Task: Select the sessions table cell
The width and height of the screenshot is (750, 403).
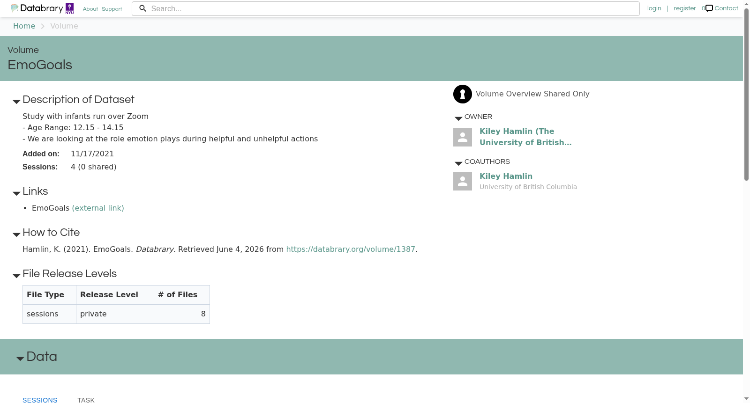Action: pyautogui.click(x=49, y=314)
